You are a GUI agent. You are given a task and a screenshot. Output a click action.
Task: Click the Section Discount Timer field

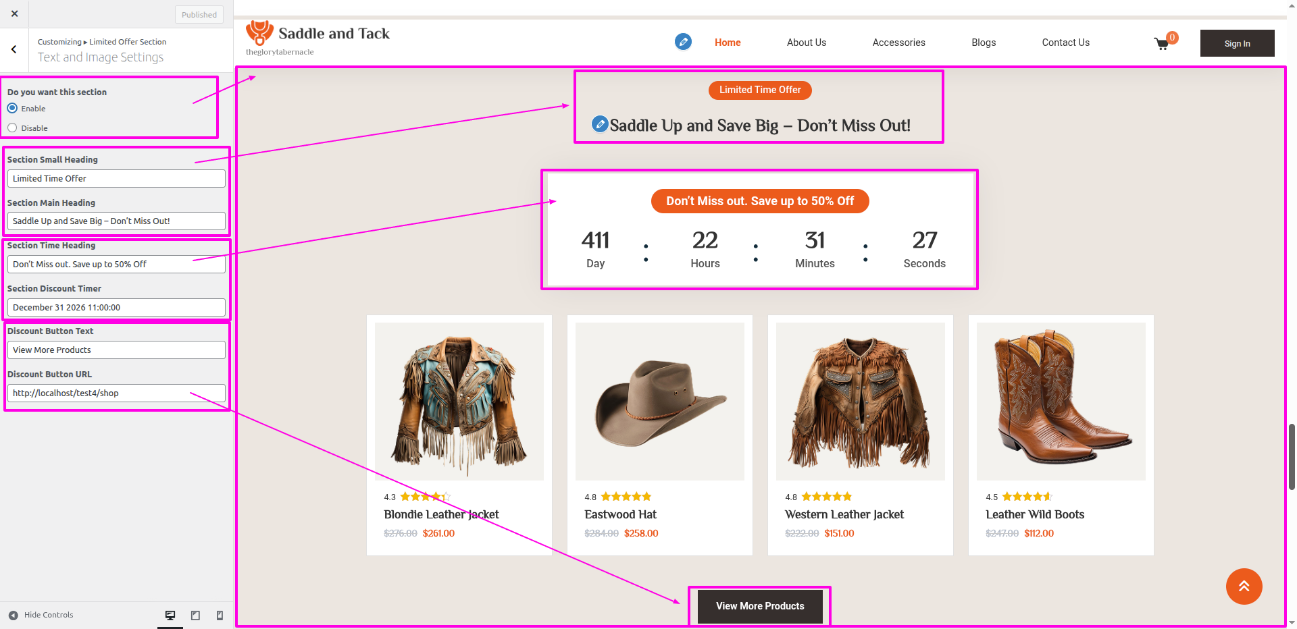pos(116,307)
